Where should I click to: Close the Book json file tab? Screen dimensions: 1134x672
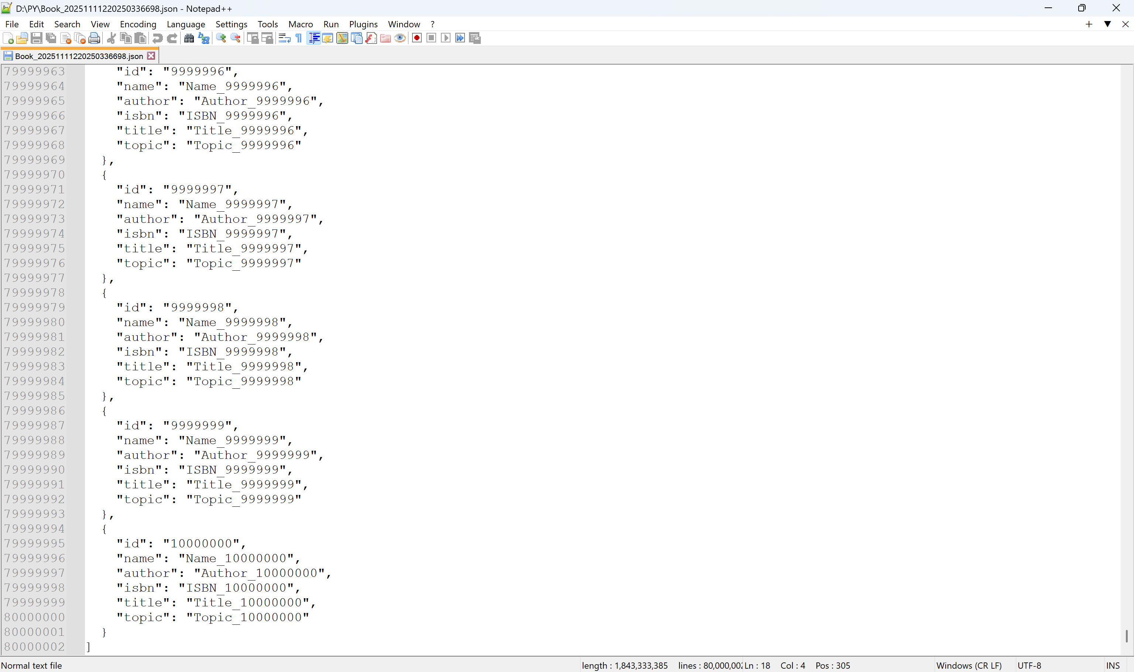click(151, 56)
